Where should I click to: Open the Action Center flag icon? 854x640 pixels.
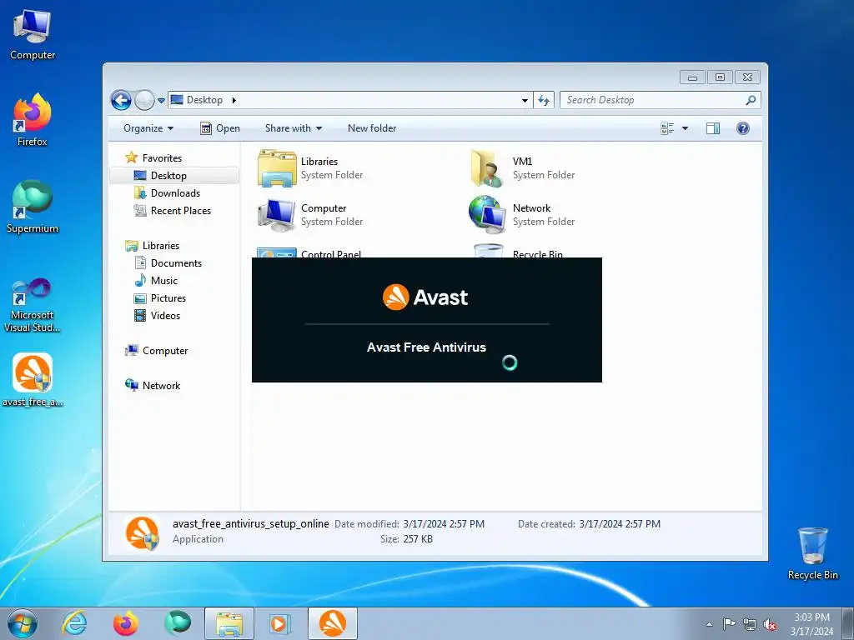(729, 623)
